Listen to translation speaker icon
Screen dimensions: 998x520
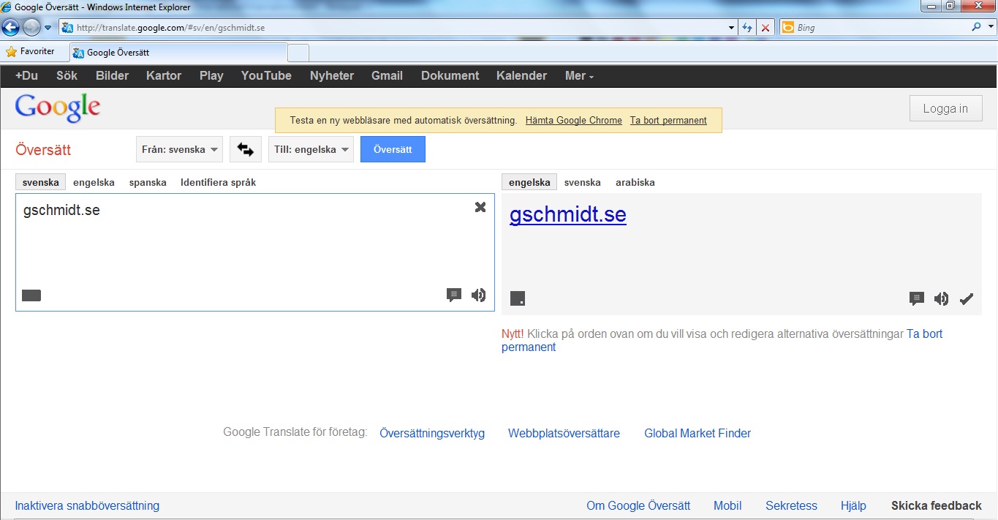941,298
